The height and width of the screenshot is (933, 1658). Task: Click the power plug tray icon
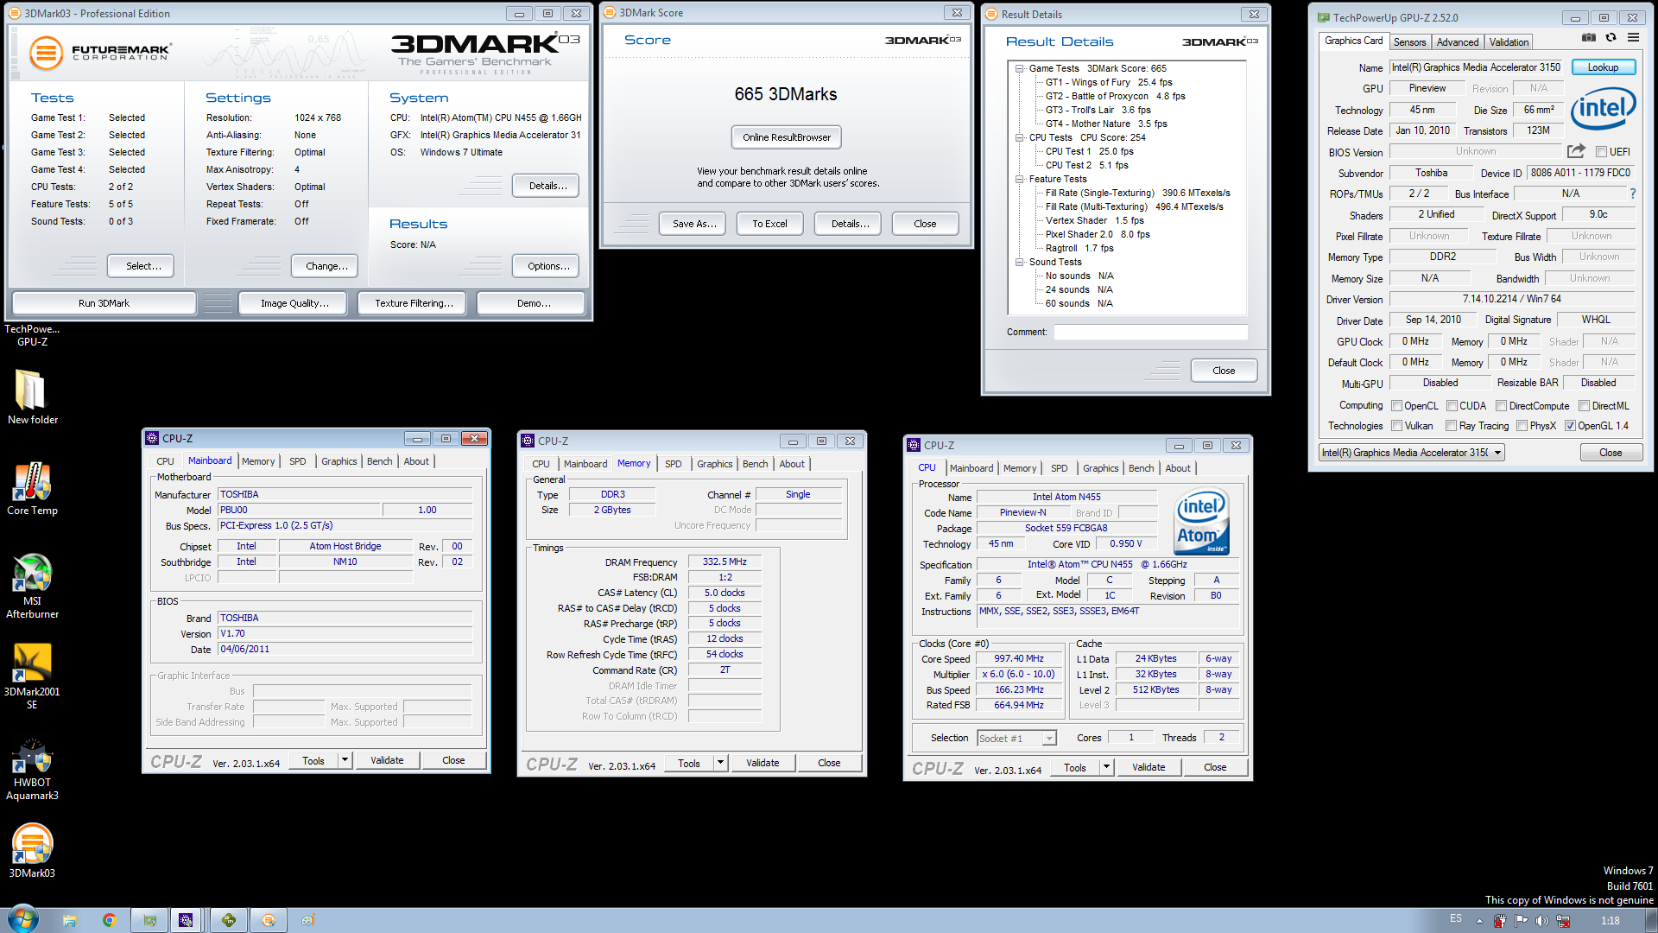pos(1500,921)
